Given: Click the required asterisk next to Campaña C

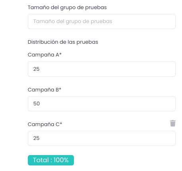Looking at the screenshot, I should click(61, 124).
